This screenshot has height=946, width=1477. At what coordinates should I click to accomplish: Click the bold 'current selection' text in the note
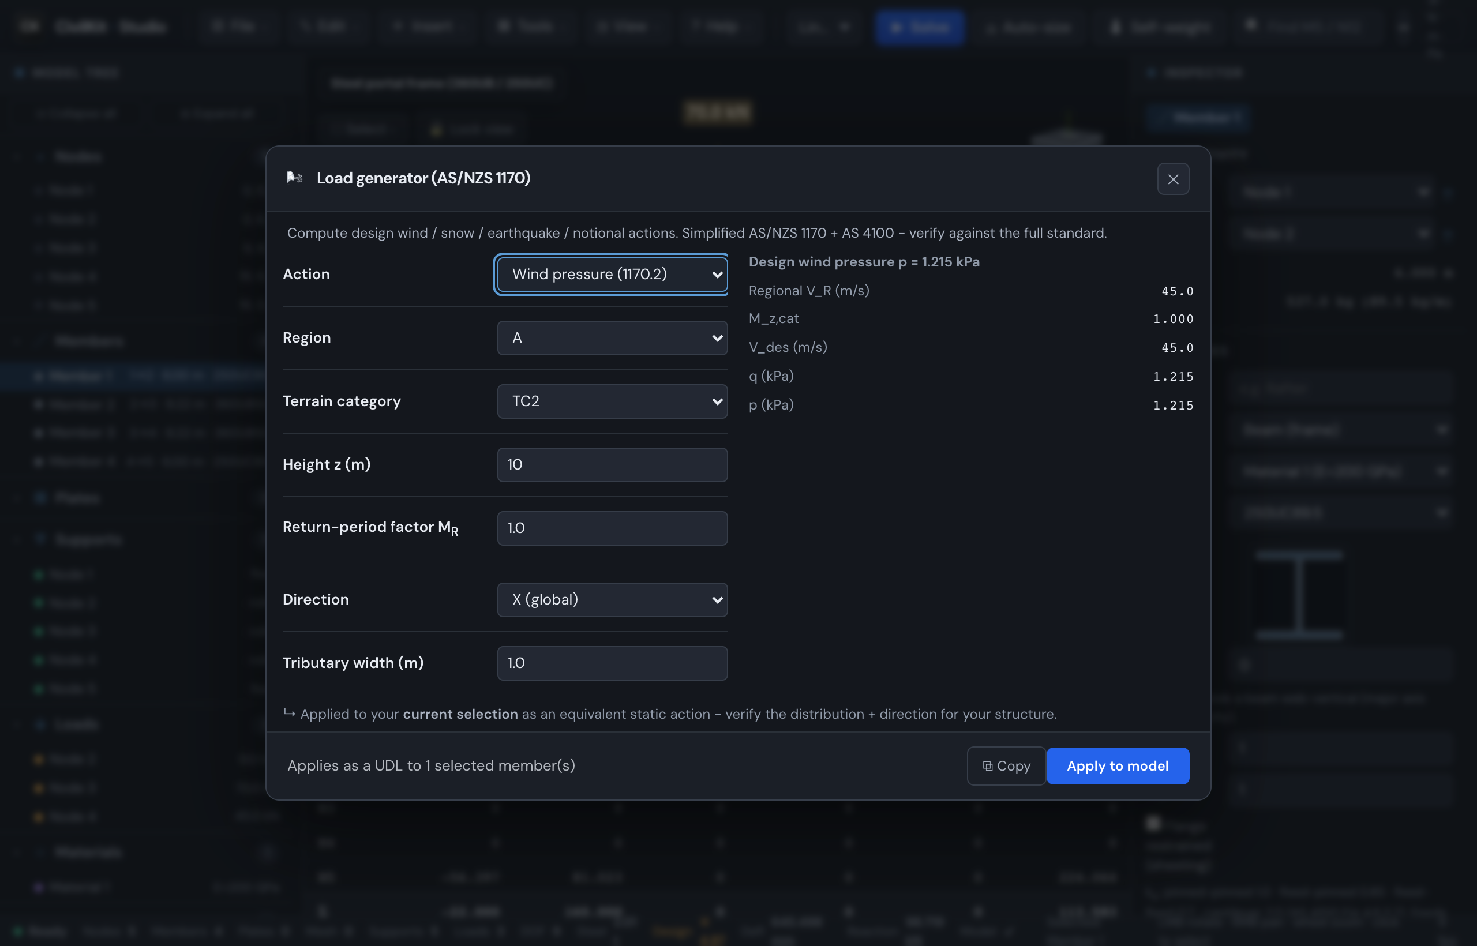click(x=460, y=714)
